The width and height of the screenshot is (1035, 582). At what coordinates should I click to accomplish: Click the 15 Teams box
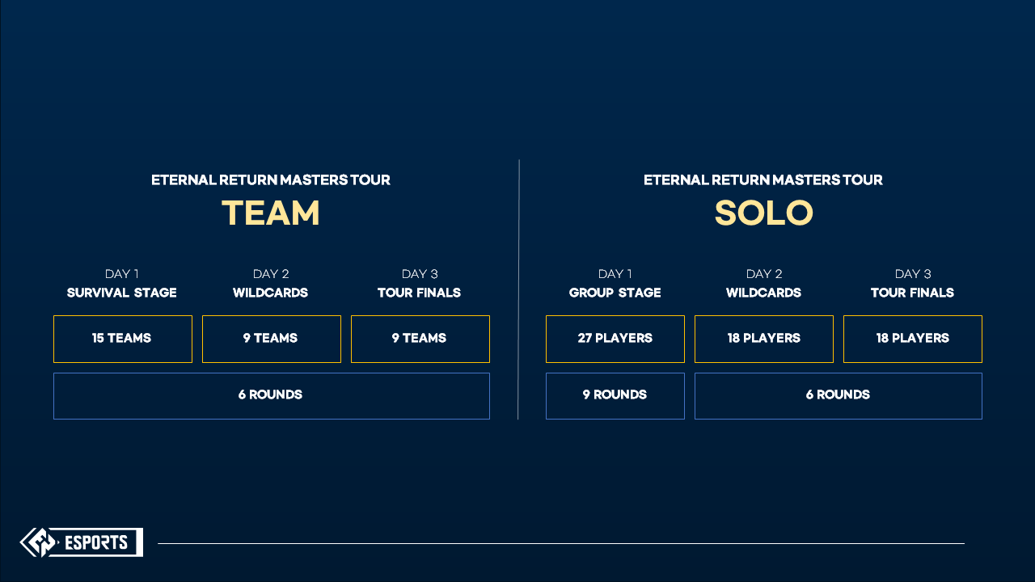coord(123,339)
